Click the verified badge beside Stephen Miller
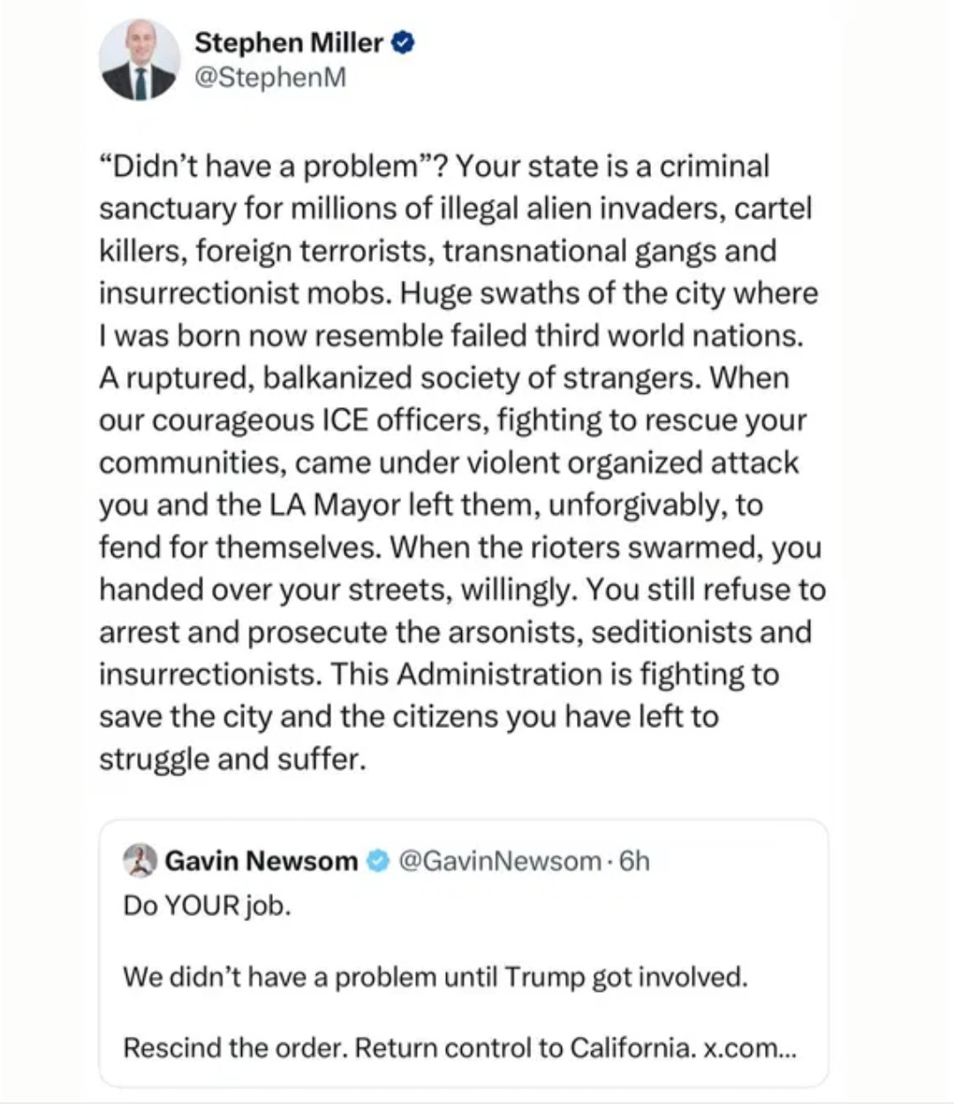This screenshot has width=954, height=1104. click(x=402, y=42)
